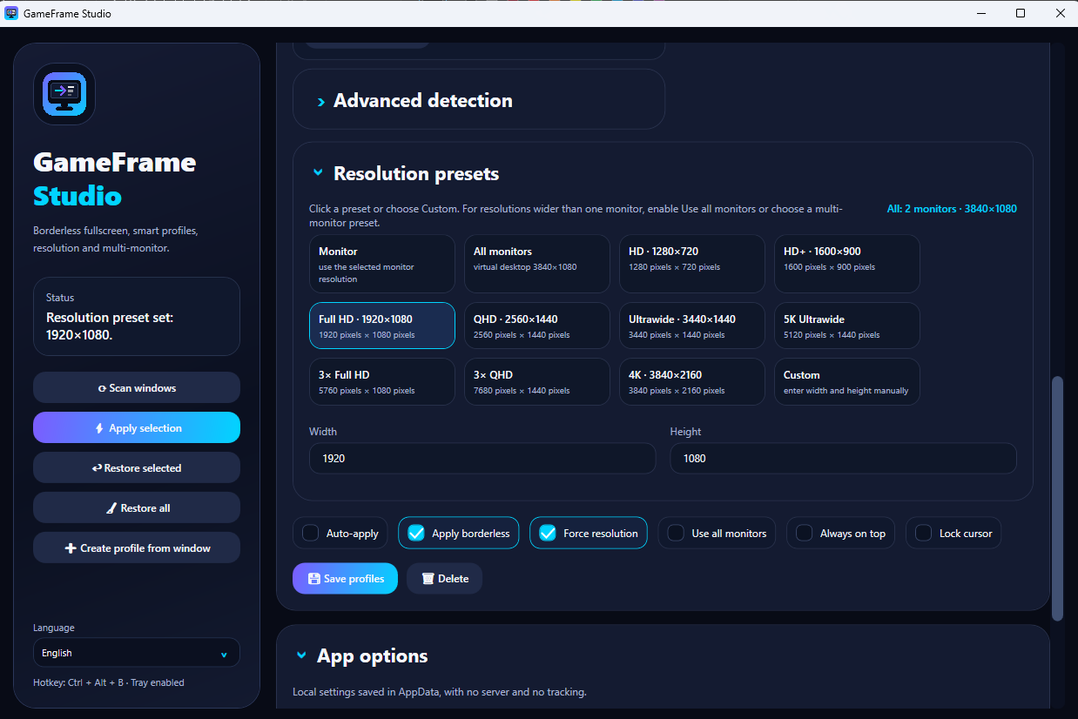Select the Full HD 1920×1080 preset
The image size is (1078, 719).
[382, 326]
